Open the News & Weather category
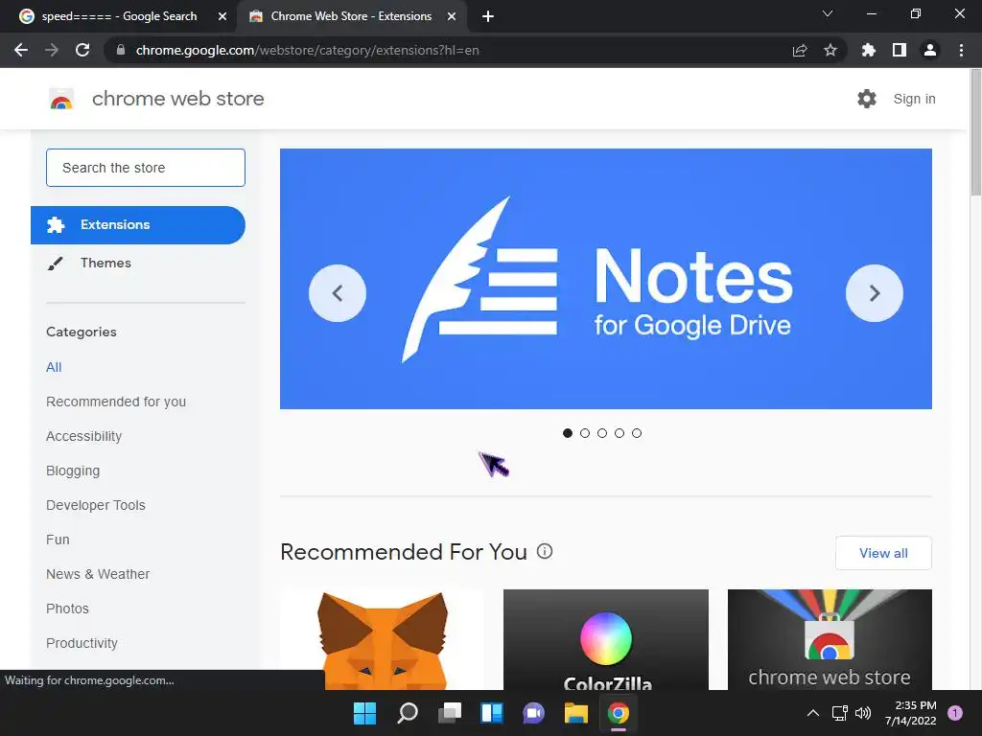982x736 pixels. tap(98, 574)
